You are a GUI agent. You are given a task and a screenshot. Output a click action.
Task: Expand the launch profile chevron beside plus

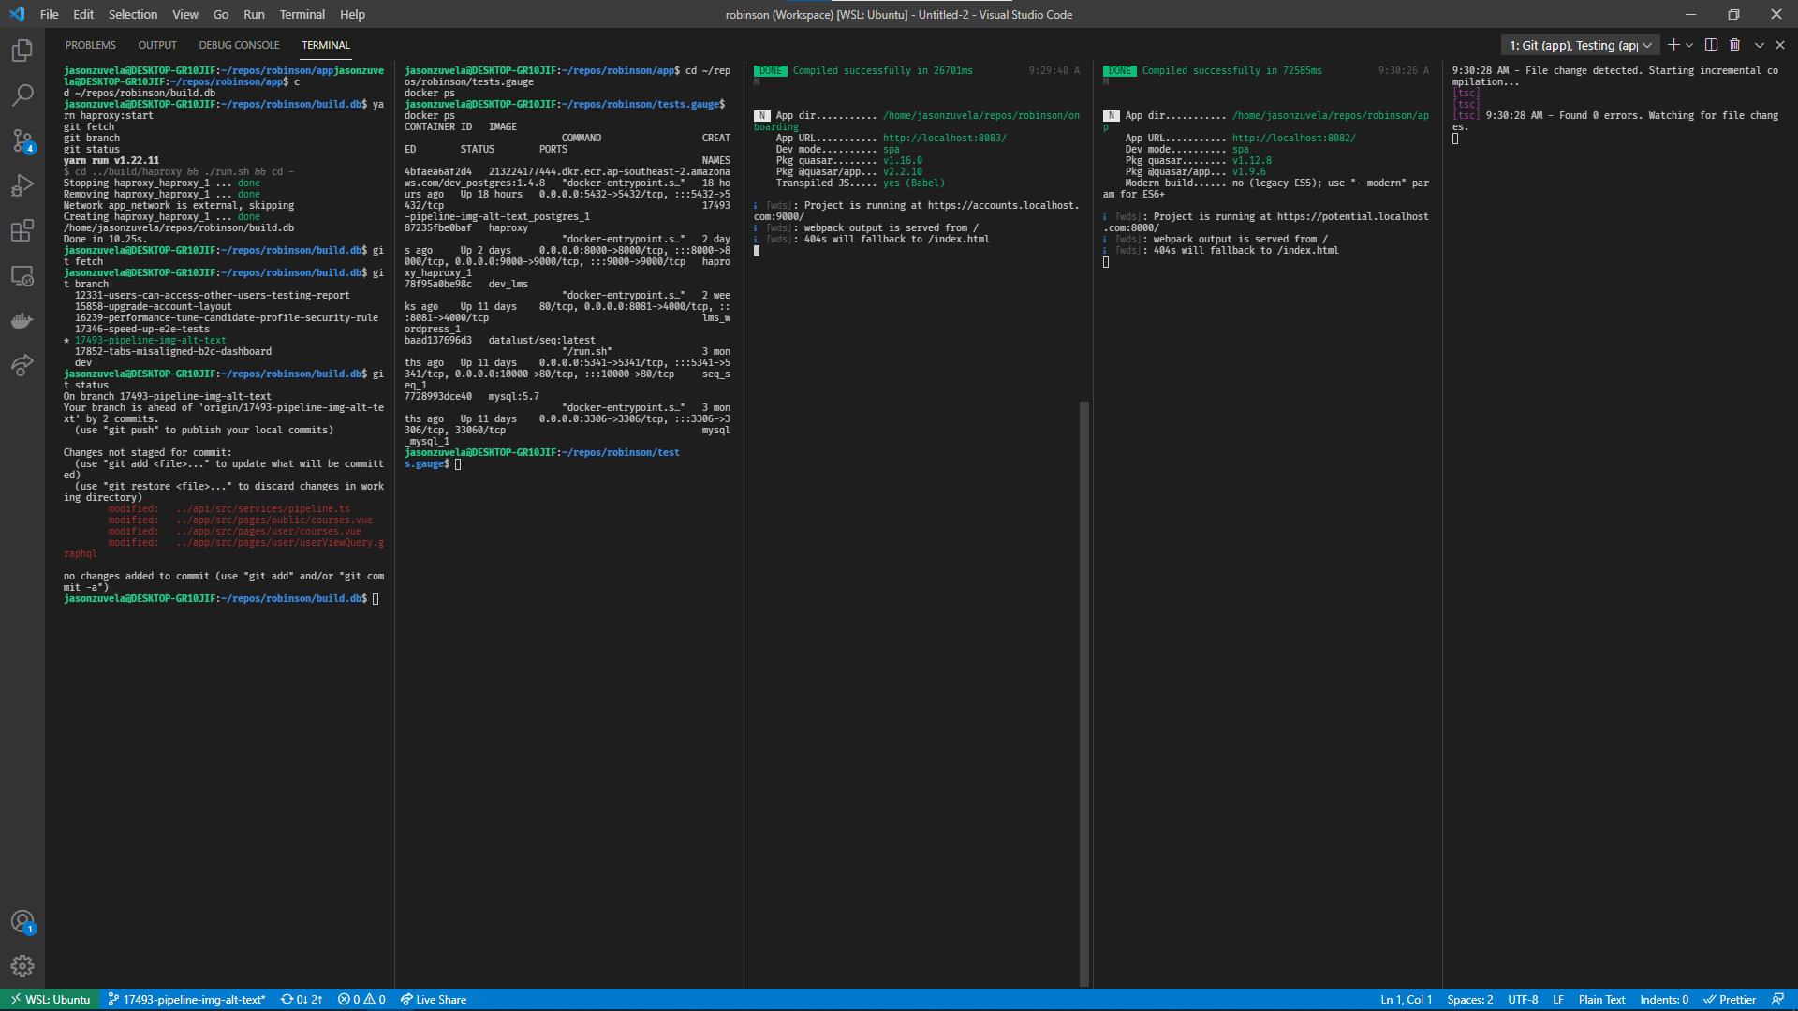[x=1689, y=45]
